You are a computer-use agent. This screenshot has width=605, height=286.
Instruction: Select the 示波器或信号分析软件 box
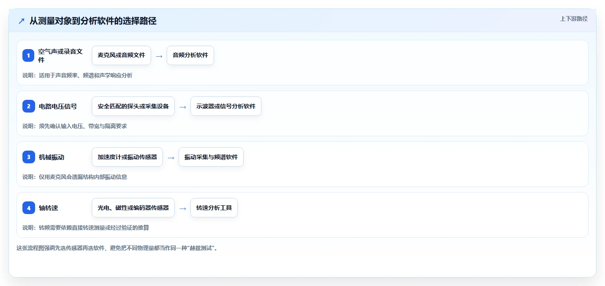226,106
